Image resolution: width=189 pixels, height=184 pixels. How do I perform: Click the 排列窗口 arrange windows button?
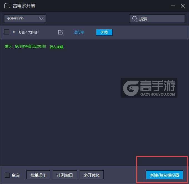[65, 175]
